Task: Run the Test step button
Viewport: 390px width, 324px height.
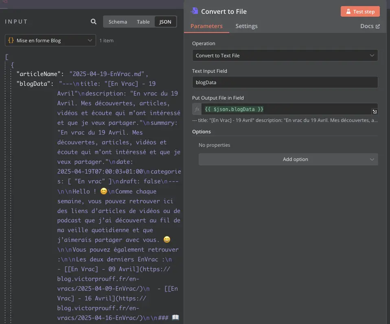Action: coord(360,11)
